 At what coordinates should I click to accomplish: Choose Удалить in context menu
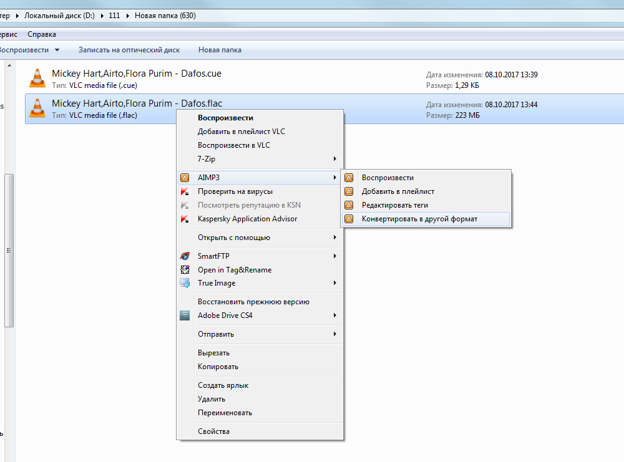(x=260, y=399)
